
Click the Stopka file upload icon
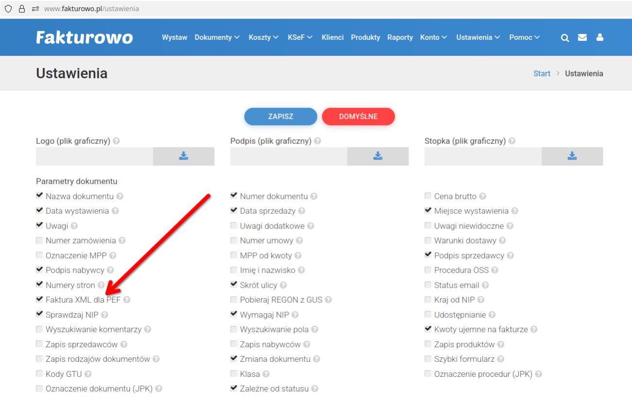point(572,156)
